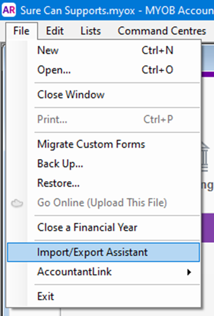Open the AccountantLink menu item
This screenshot has height=316, width=214.
pos(104,272)
